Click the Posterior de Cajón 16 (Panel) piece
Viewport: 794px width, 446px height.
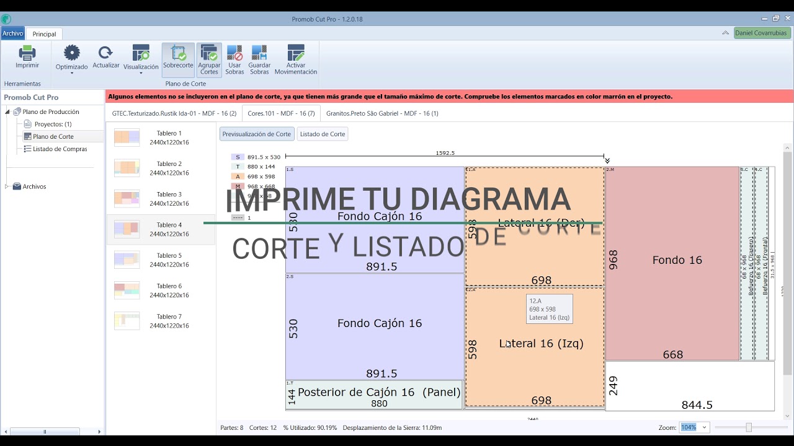(x=375, y=395)
